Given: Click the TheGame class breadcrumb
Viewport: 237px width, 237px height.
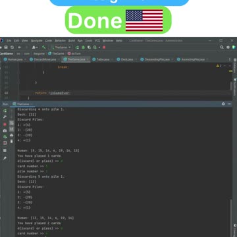Looking at the screenshot, I should coord(56,53).
